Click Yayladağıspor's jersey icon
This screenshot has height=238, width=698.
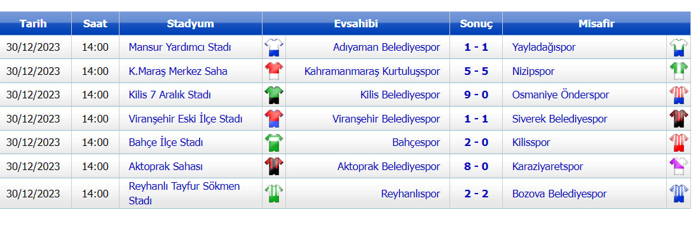coord(679,47)
